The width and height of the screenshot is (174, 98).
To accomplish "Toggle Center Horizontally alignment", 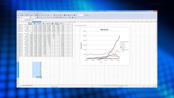I will [45, 17].
